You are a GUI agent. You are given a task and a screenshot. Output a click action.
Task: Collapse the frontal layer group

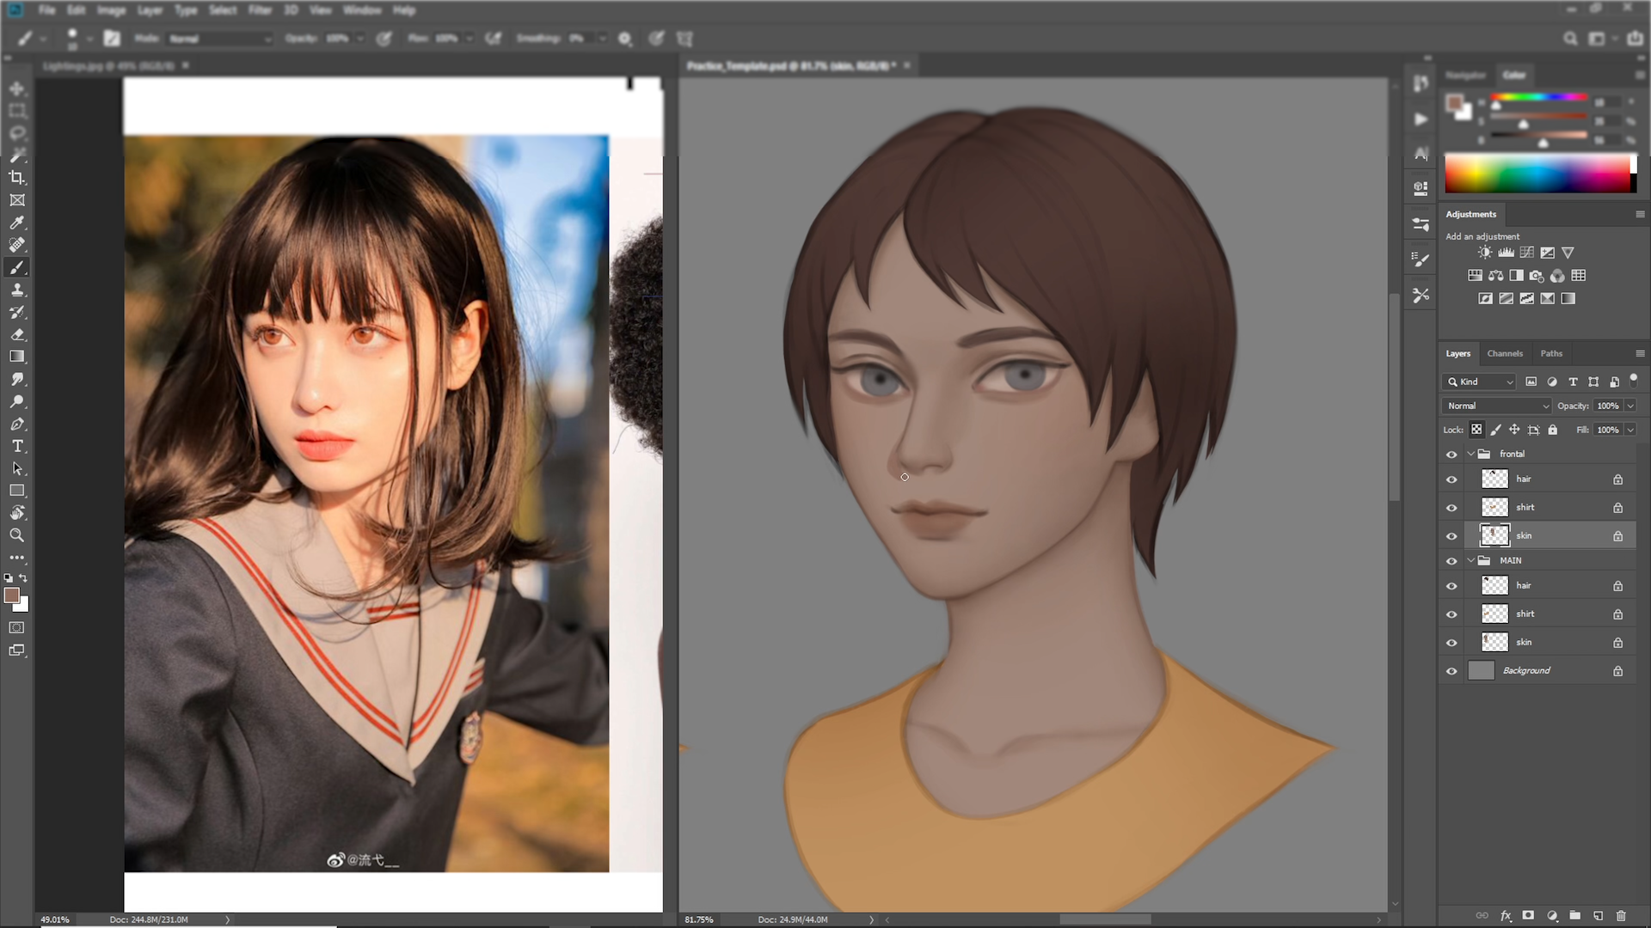click(1471, 454)
